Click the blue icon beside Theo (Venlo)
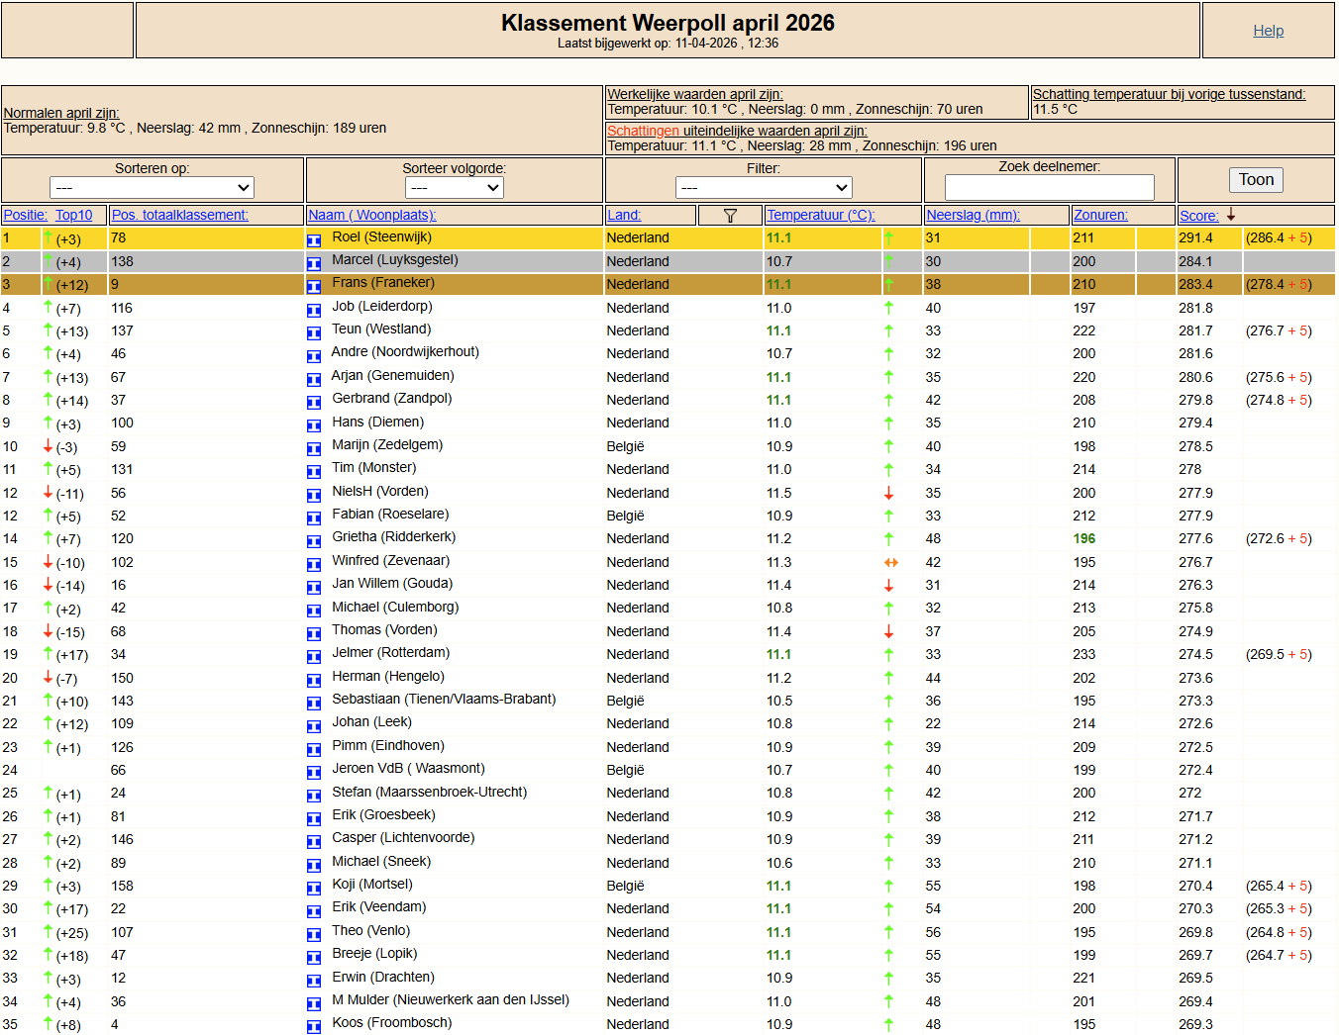The image size is (1339, 1035). pyautogui.click(x=314, y=933)
